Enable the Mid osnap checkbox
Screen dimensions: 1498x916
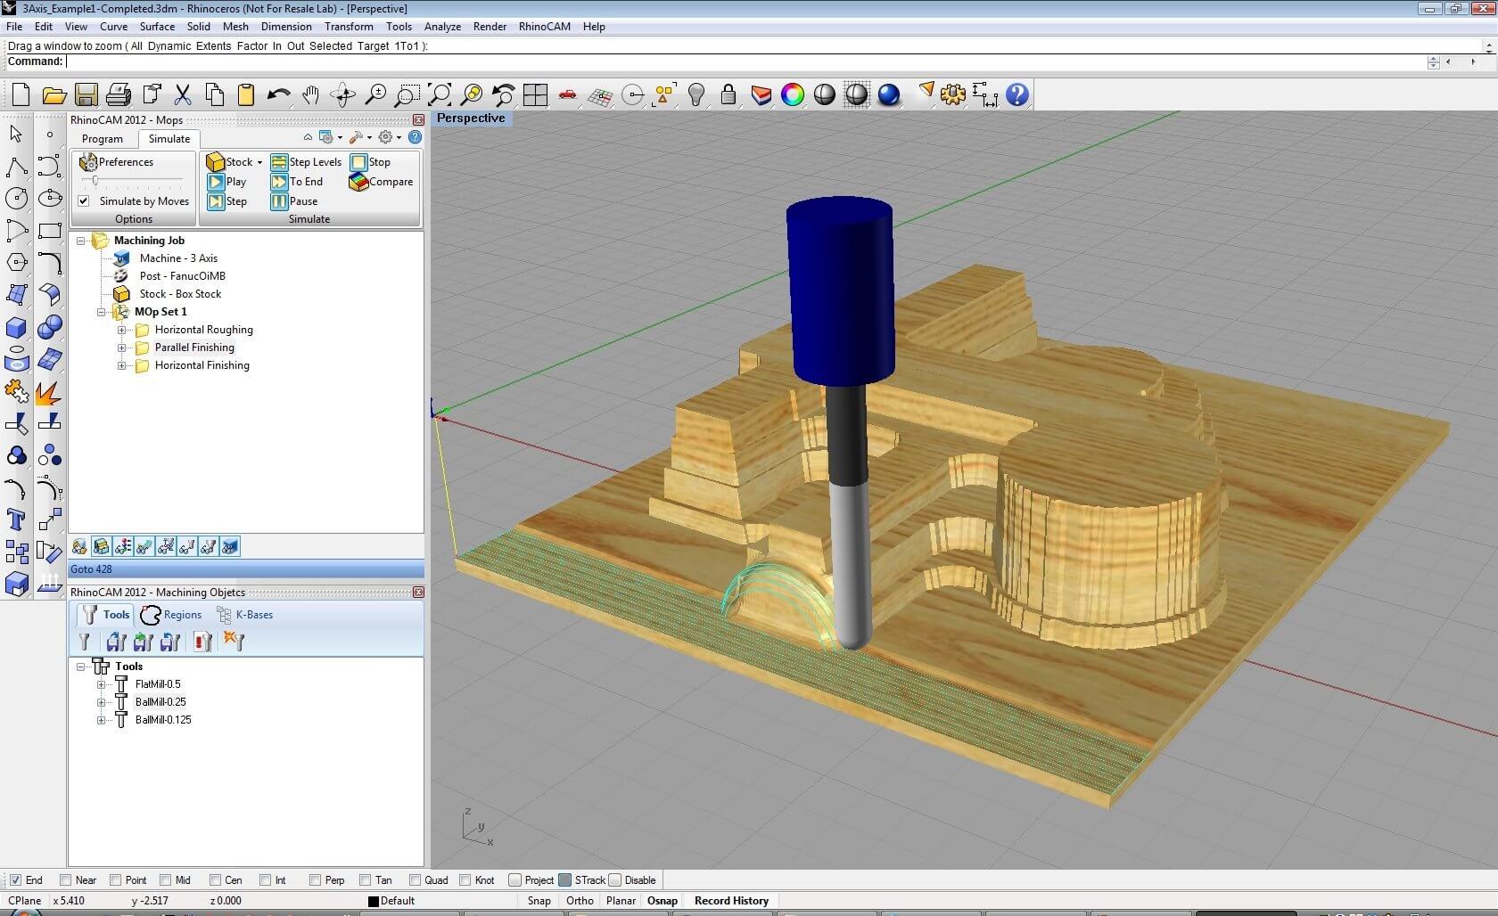[x=165, y=879]
